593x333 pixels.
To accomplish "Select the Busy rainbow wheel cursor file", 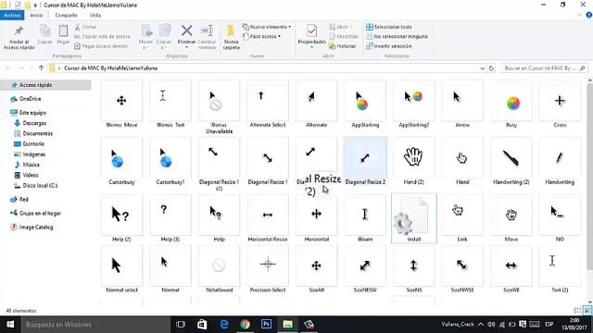I will point(511,105).
